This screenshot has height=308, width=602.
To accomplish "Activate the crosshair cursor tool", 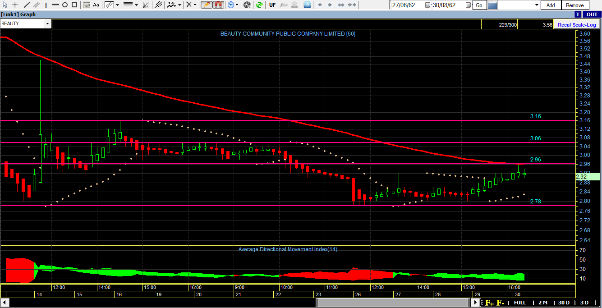I will (x=15, y=5).
